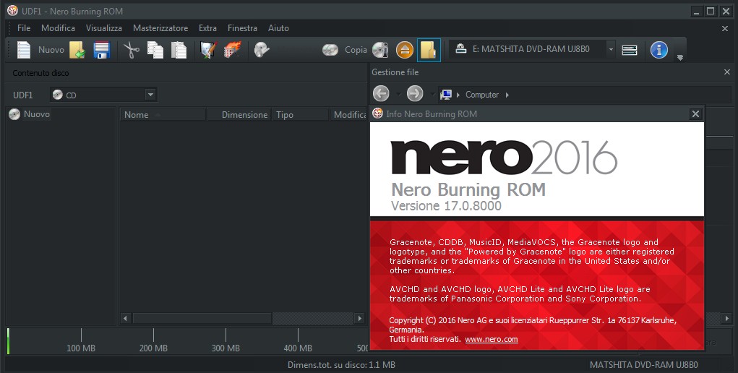The height and width of the screenshot is (373, 738).
Task: Click the Computer icon in address bar
Action: pyautogui.click(x=446, y=95)
